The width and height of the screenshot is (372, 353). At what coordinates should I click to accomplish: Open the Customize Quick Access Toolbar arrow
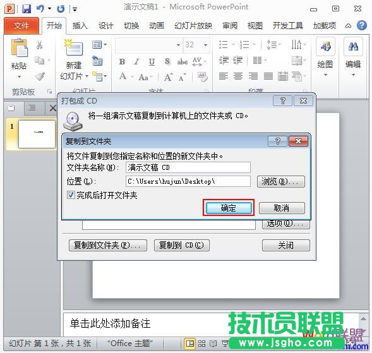tap(75, 9)
